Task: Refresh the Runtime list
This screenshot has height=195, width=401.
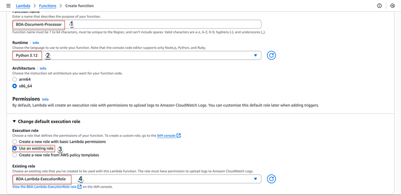Action: tap(271, 55)
